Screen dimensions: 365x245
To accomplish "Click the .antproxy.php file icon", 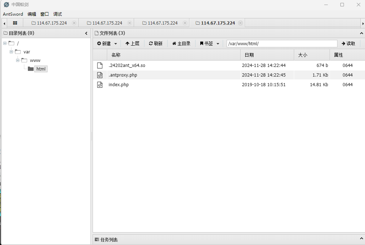I will tap(100, 75).
